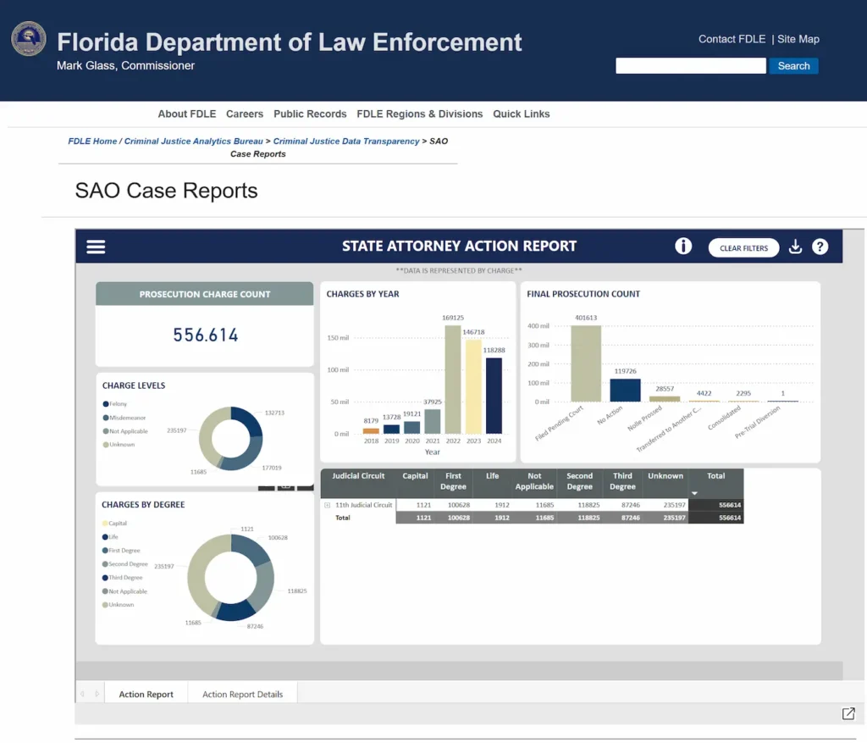Open FDLE Regions & Divisions menu
Image resolution: width=867 pixels, height=743 pixels.
pyautogui.click(x=420, y=114)
